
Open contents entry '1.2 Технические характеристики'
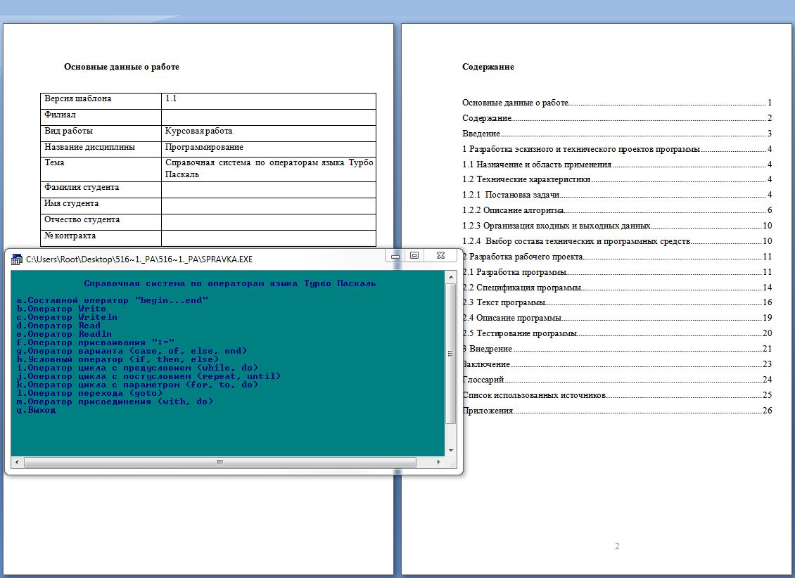617,179
